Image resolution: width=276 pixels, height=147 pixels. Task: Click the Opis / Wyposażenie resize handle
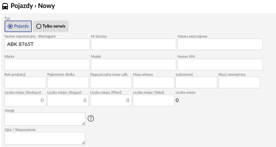pos(83,143)
